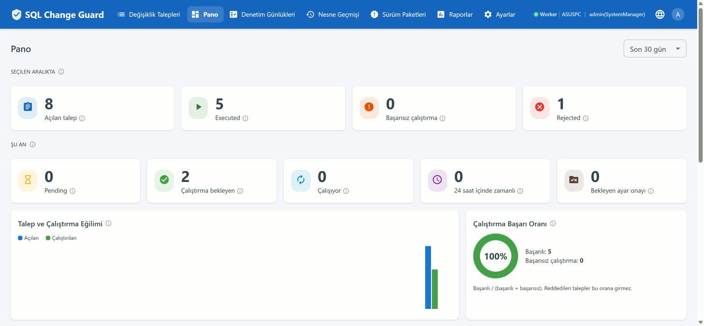Image resolution: width=704 pixels, height=326 pixels.
Task: Click the clock icon on 24 saat içinde zamanlı card
Action: [x=437, y=181]
